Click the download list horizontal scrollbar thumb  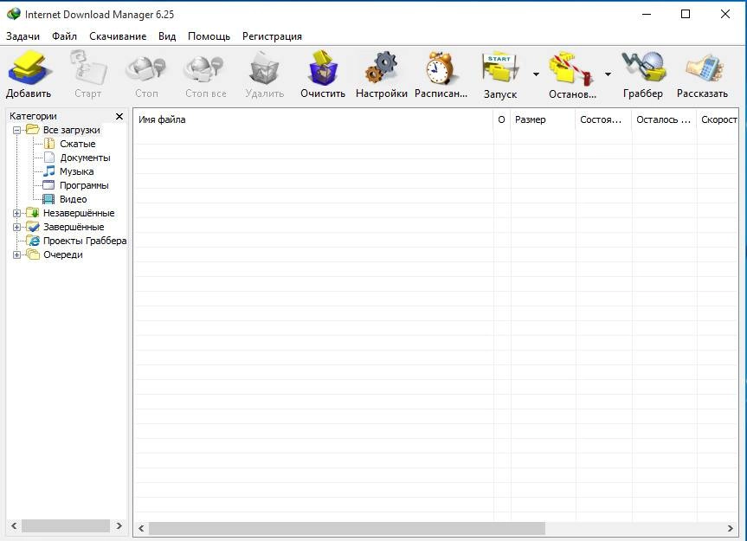click(x=347, y=528)
